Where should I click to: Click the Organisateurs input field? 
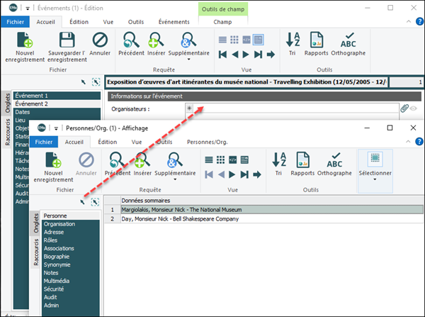pos(297,109)
